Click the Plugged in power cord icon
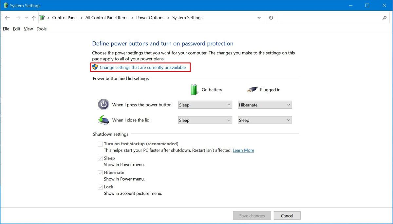Screen dimensions: 393x224 (252, 89)
